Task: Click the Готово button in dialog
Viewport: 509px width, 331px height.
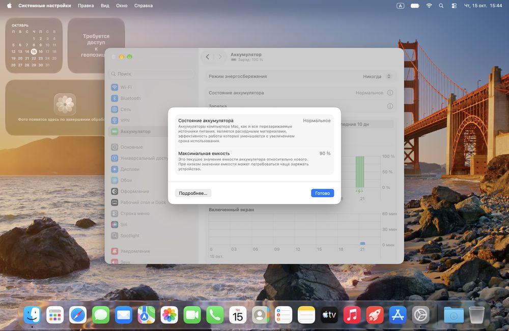Action: pyautogui.click(x=322, y=193)
